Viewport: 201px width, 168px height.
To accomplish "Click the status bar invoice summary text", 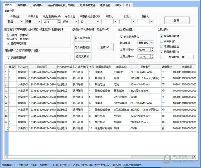I will 72,165.
